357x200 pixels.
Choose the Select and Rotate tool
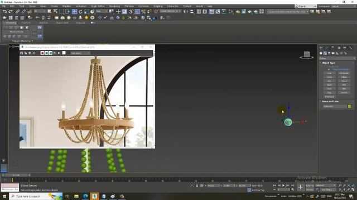point(80,11)
